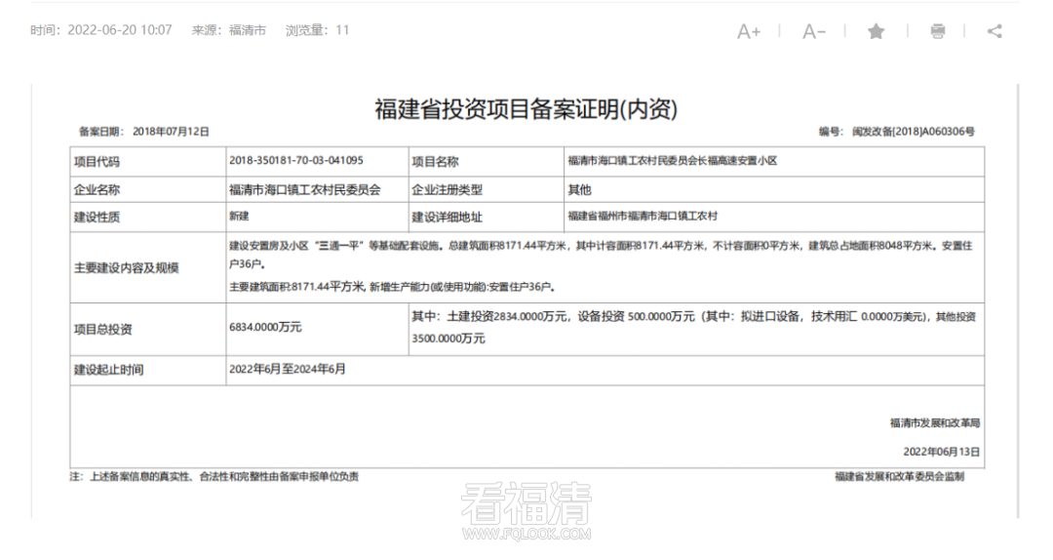Image resolution: width=1053 pixels, height=560 pixels.
Task: Click the total investment value 6834.0000万元
Action: (264, 328)
